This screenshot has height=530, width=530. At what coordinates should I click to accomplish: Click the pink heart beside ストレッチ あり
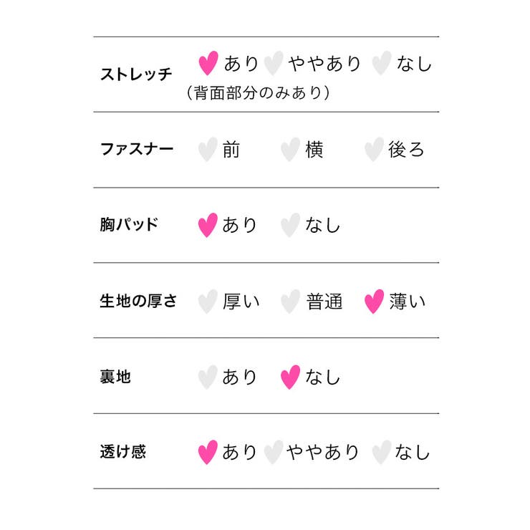pos(208,64)
